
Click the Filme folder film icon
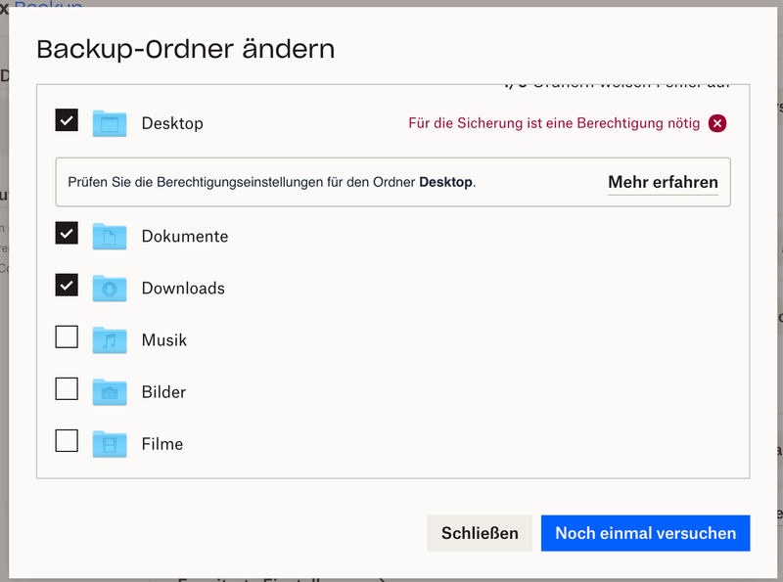109,443
